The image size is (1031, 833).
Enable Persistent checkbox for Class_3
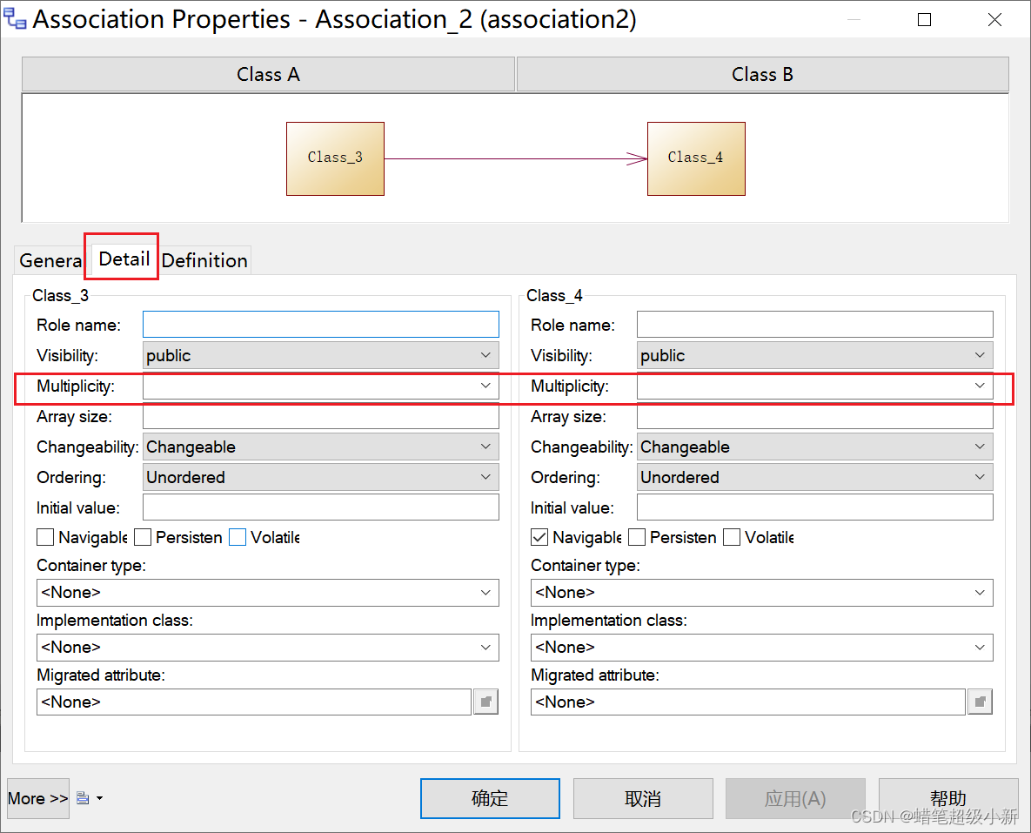pos(143,538)
